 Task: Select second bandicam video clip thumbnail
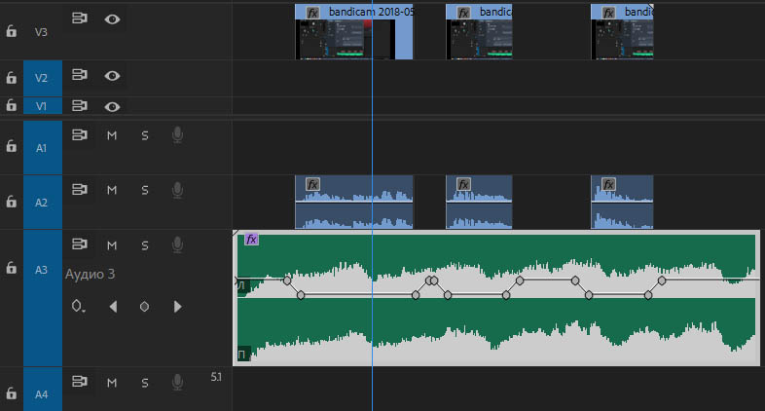click(x=479, y=40)
